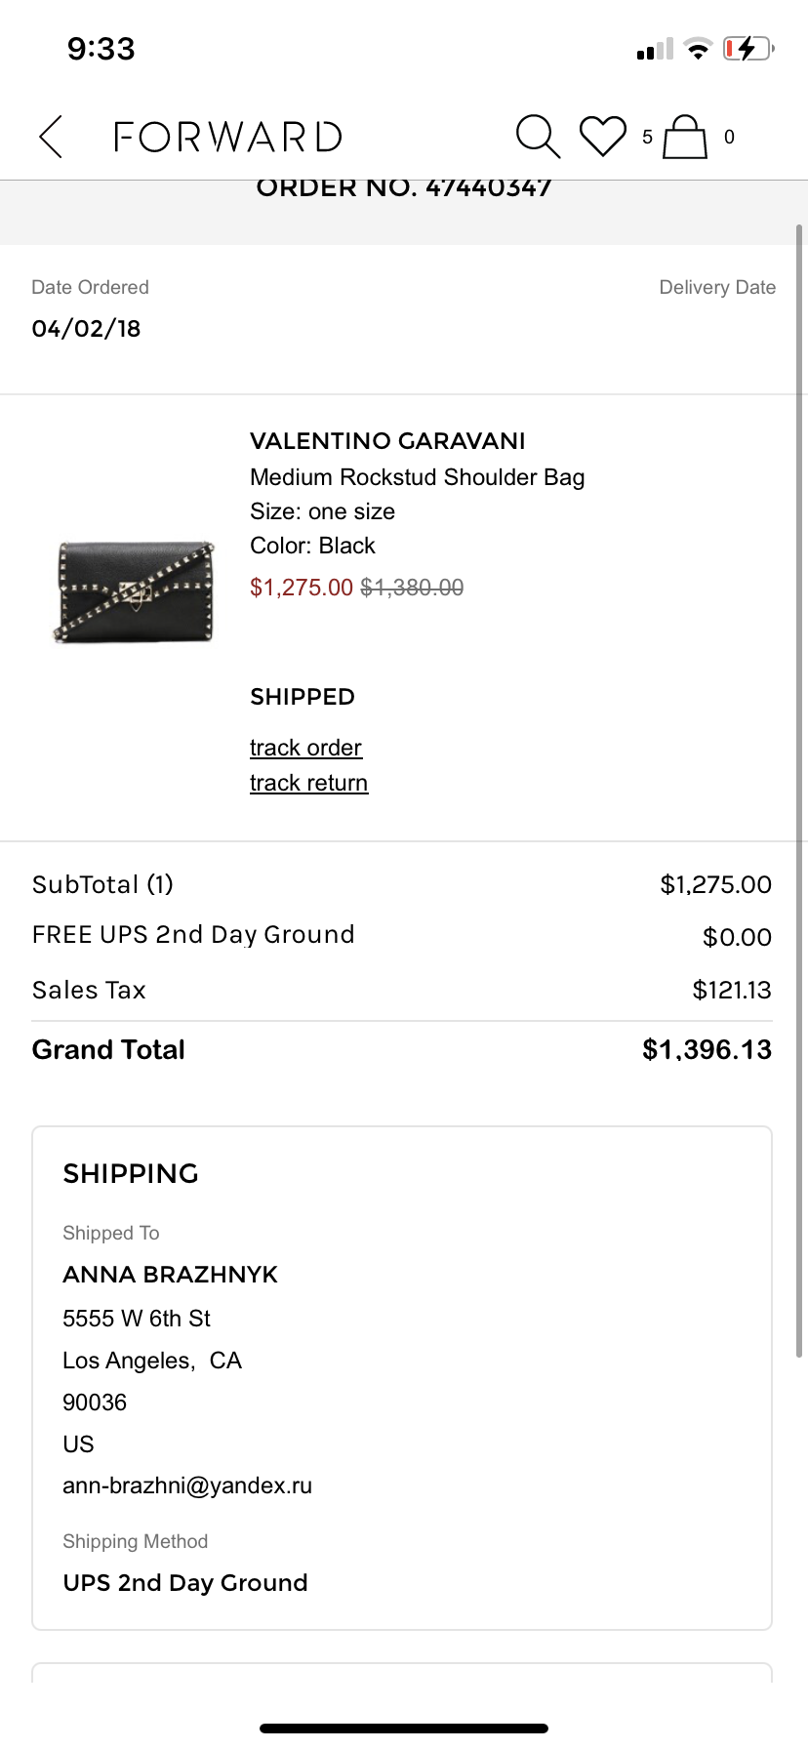Tap the battery status icon
The image size is (808, 1749).
748,48
